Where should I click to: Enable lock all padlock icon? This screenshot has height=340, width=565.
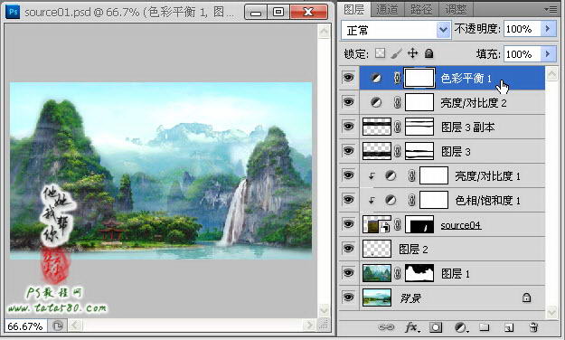pyautogui.click(x=428, y=53)
